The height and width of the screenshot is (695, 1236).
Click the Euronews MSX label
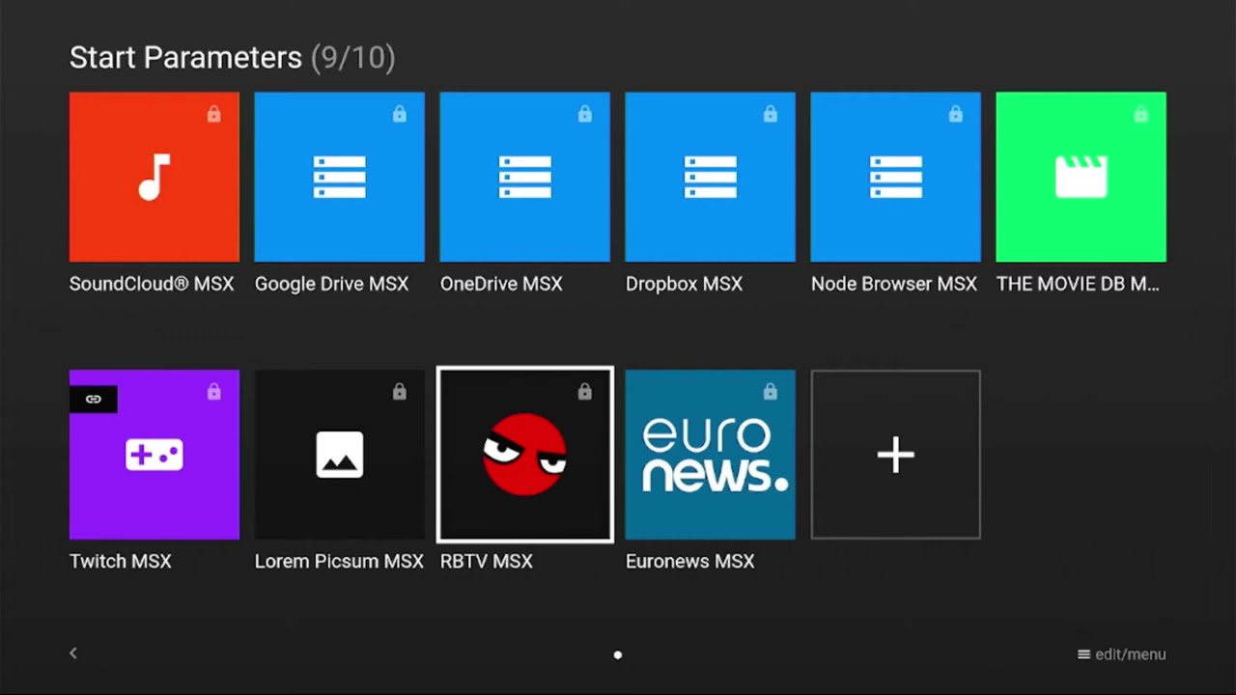click(x=690, y=561)
